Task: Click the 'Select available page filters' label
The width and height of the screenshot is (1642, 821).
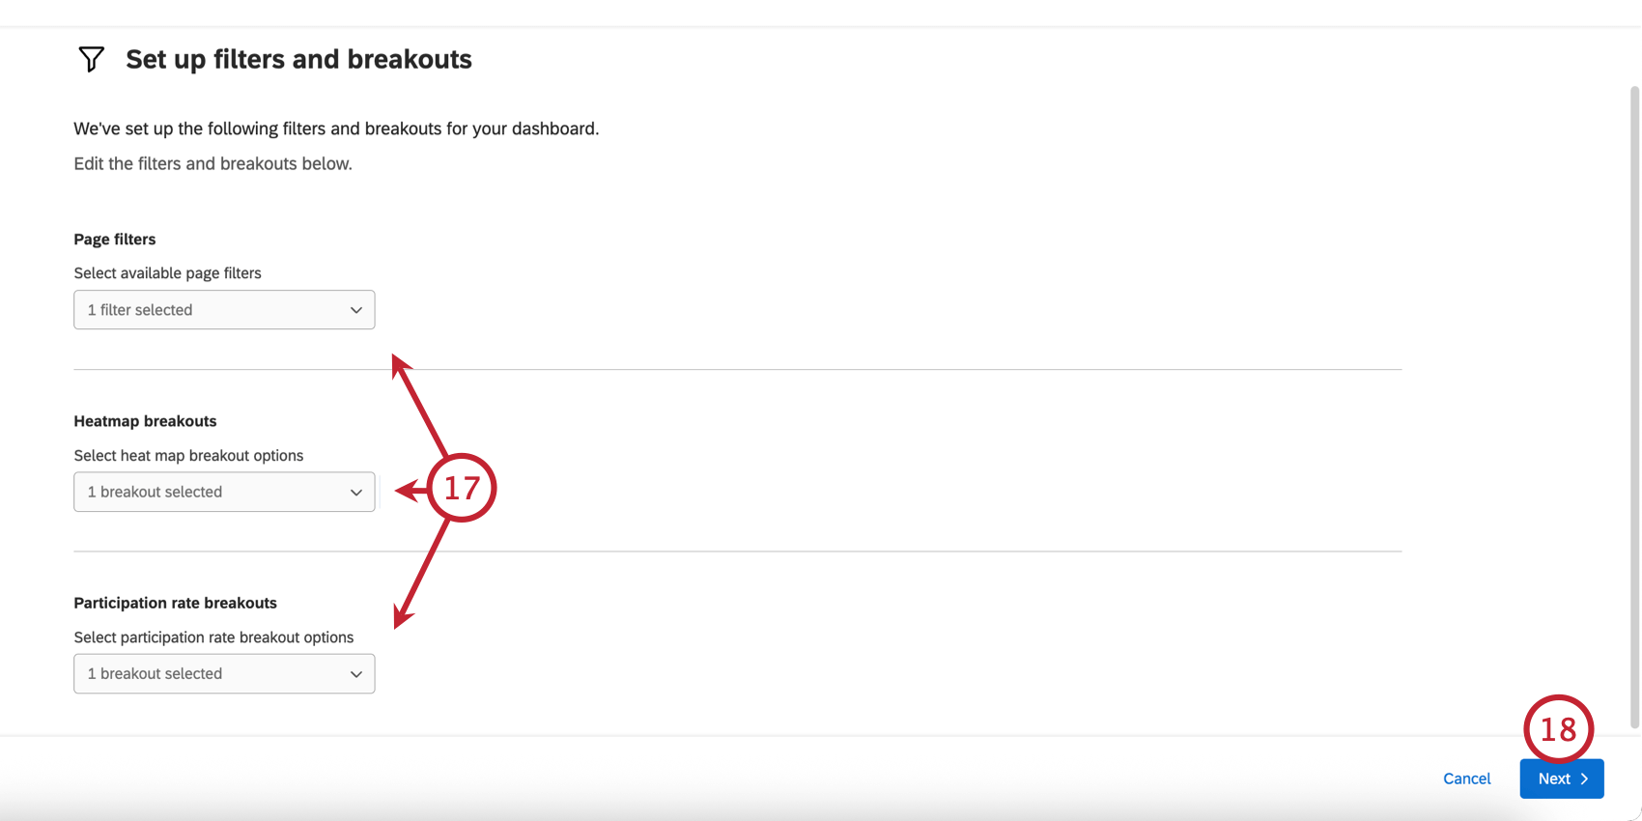Action: (x=167, y=272)
